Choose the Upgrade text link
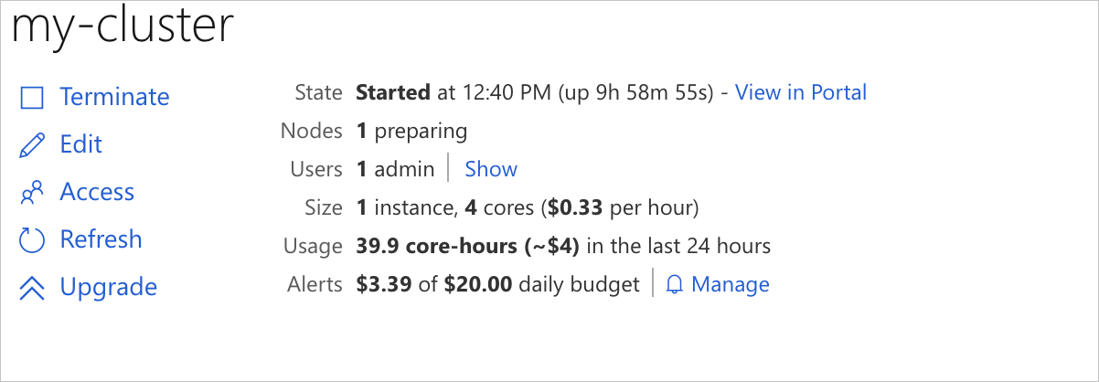Image resolution: width=1099 pixels, height=382 pixels. click(x=108, y=287)
